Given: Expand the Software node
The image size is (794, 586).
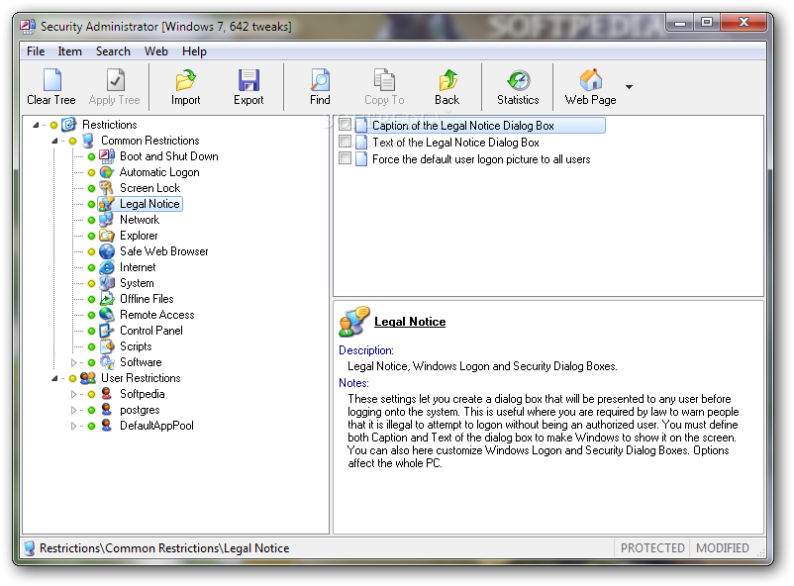Looking at the screenshot, I should [x=73, y=362].
